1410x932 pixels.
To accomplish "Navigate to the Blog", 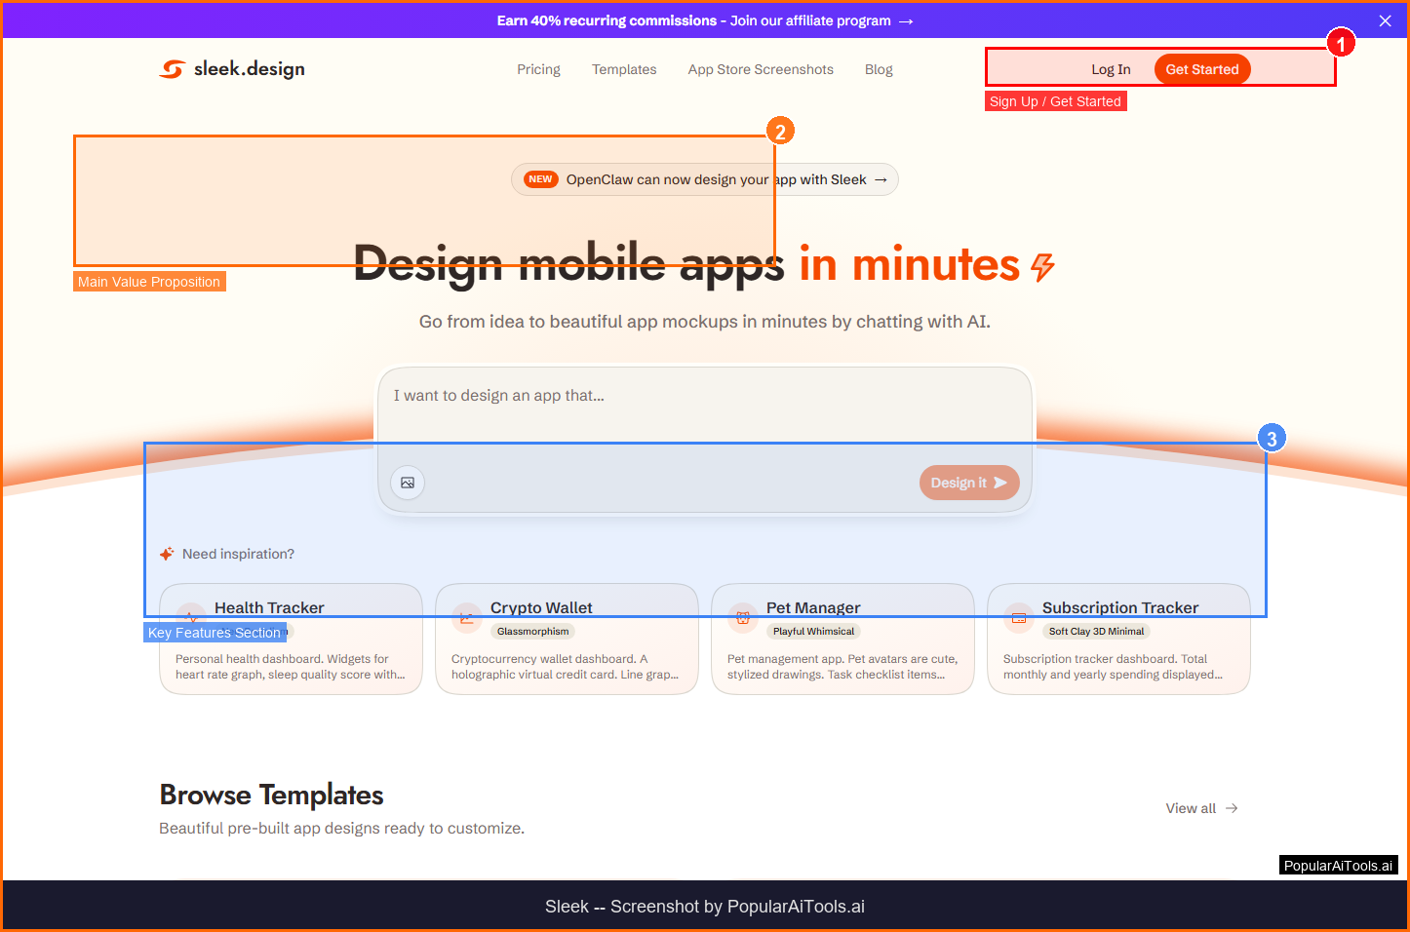I will click(x=879, y=69).
